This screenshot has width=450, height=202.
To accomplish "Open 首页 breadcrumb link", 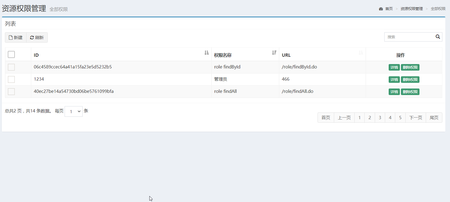I will pyautogui.click(x=389, y=9).
